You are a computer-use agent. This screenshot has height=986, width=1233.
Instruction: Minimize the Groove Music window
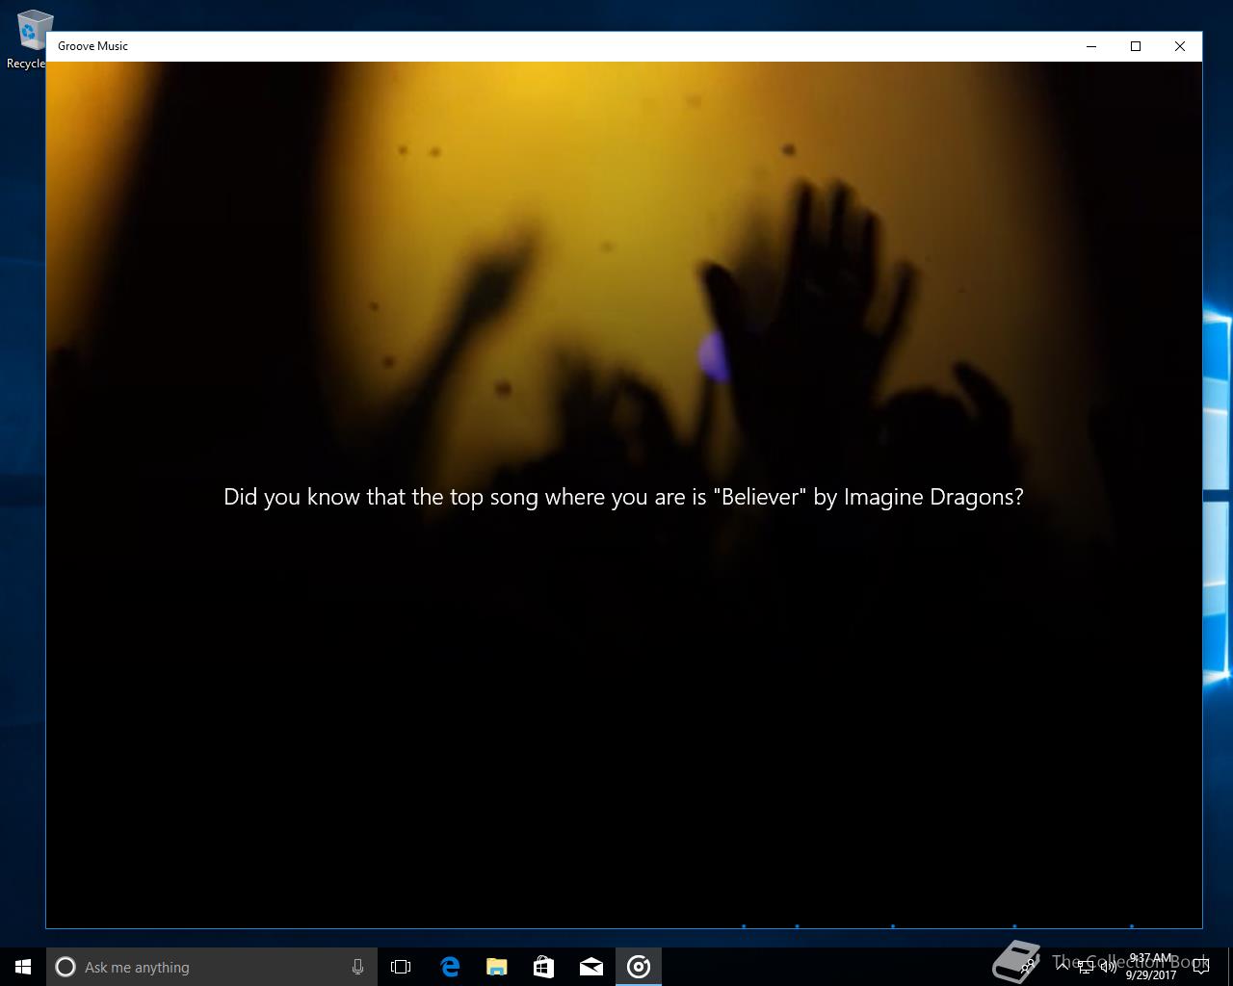[x=1091, y=46]
